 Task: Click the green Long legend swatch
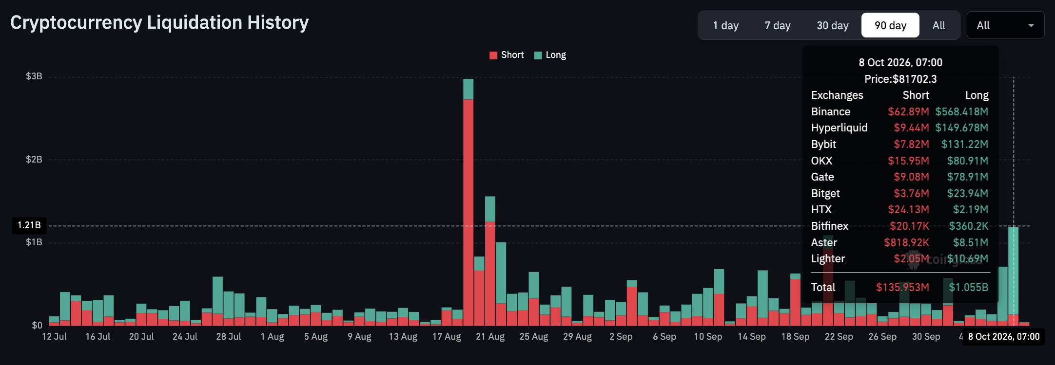pos(538,55)
